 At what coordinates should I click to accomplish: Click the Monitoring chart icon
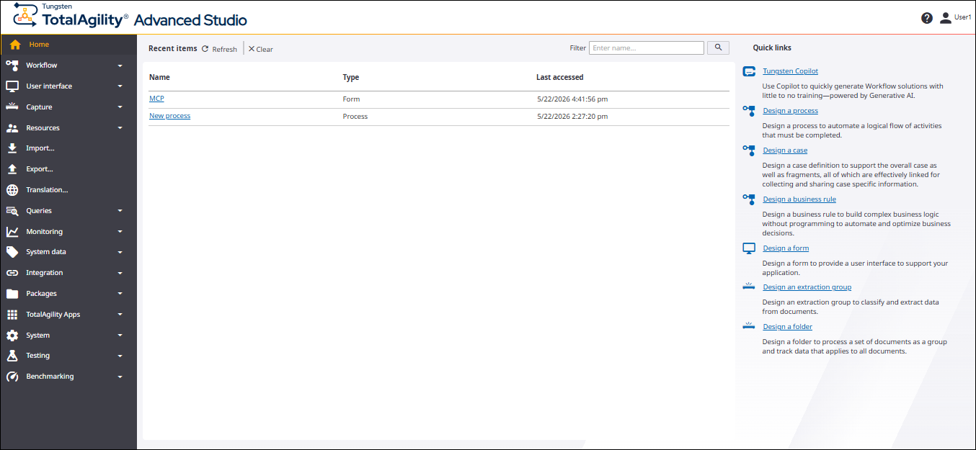[x=12, y=232]
